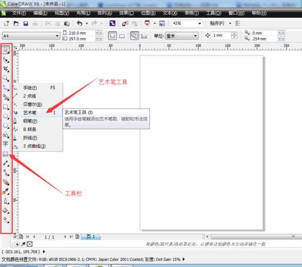The height and width of the screenshot is (267, 302).
Task: Open an existing file
Action: (16, 24)
